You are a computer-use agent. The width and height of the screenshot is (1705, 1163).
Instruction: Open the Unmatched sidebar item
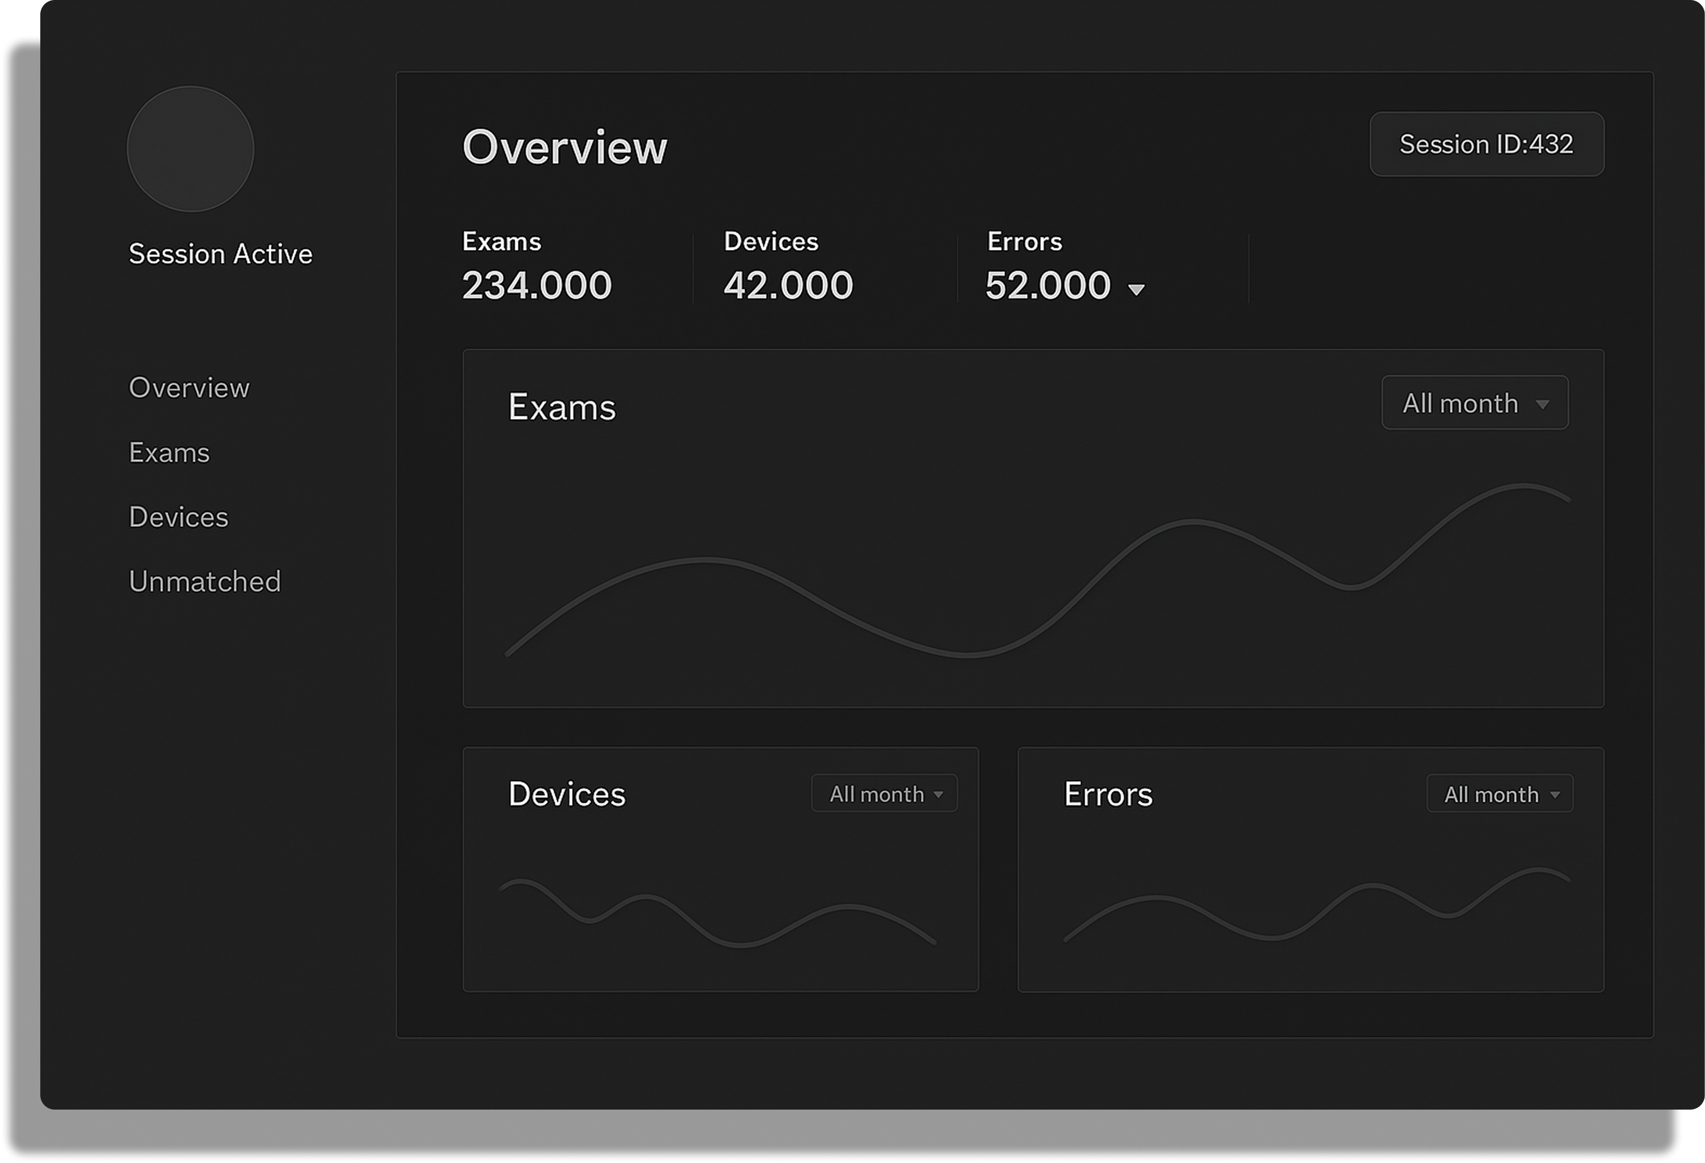205,582
